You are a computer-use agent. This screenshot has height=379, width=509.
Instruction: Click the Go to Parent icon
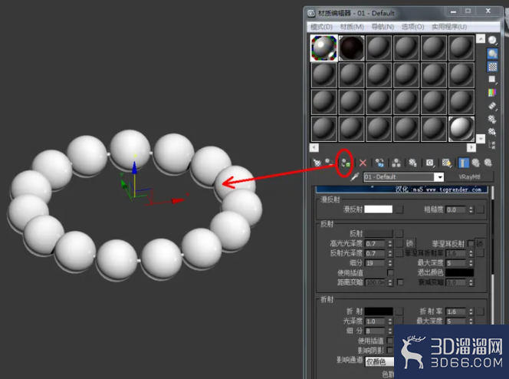pos(475,163)
